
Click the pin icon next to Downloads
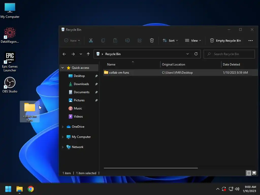[96, 84]
